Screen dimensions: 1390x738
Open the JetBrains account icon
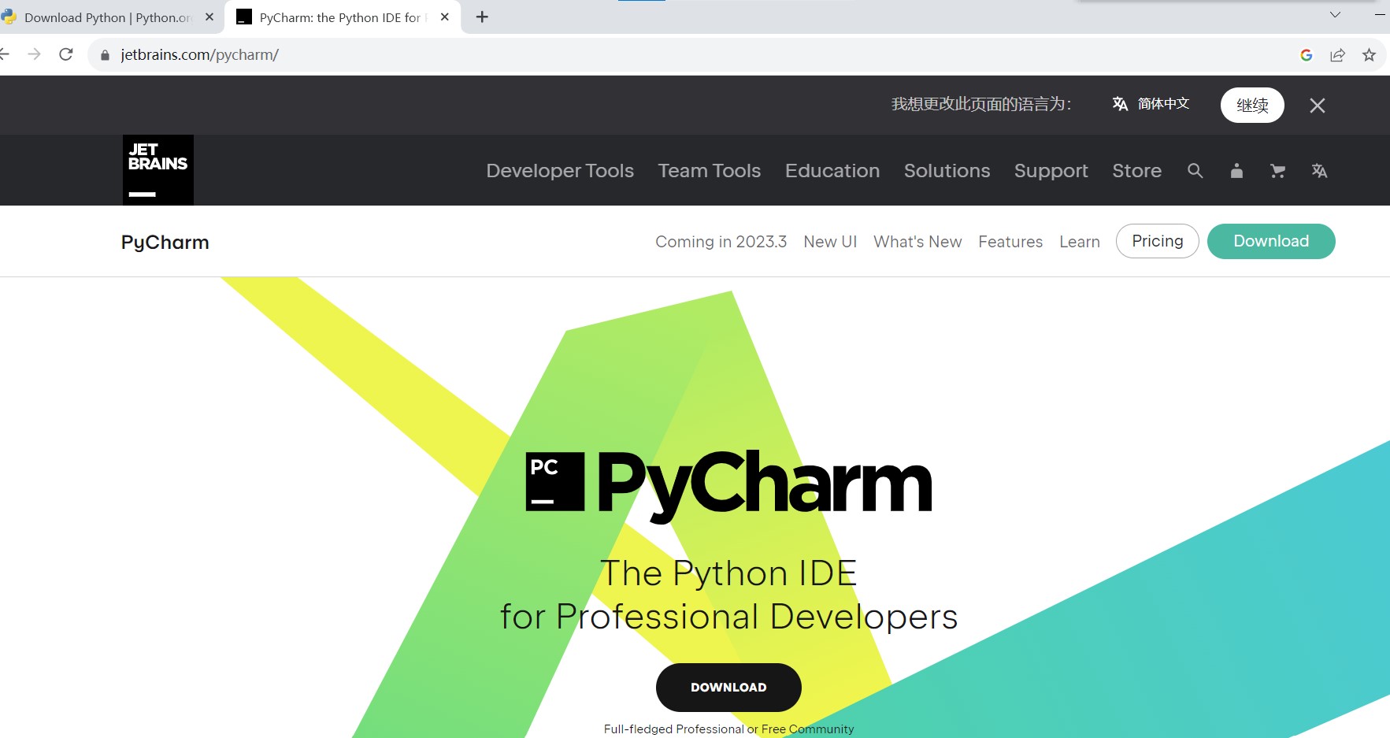tap(1236, 171)
